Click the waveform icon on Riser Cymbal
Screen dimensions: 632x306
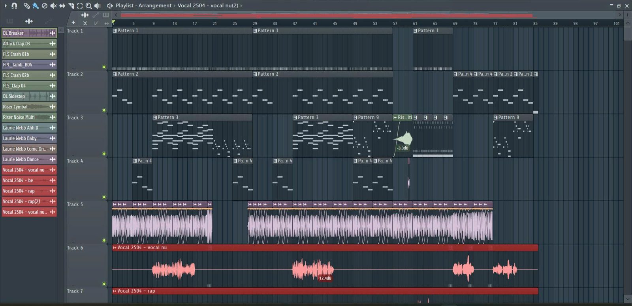tap(53, 107)
